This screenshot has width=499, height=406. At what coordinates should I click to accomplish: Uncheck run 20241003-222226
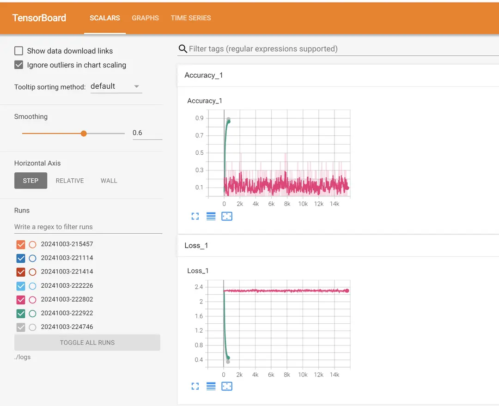(21, 286)
